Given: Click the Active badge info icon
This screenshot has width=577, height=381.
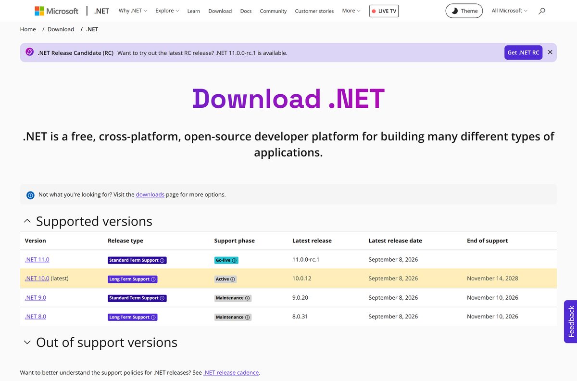Looking at the screenshot, I should (x=233, y=279).
